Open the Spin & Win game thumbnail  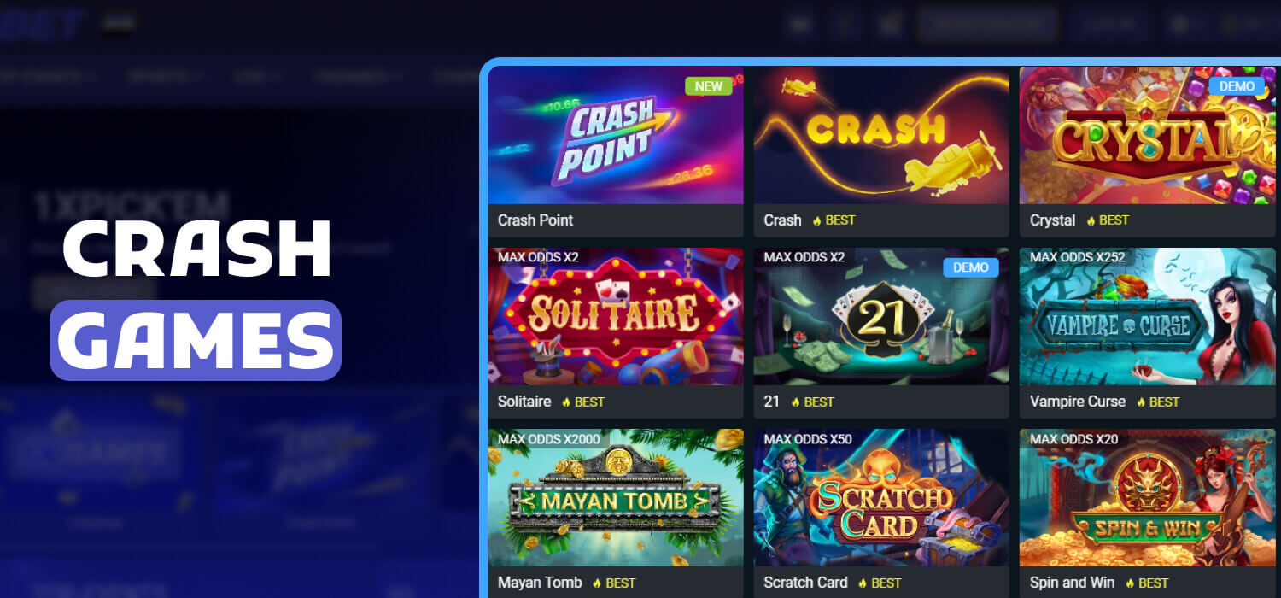[x=1148, y=497]
